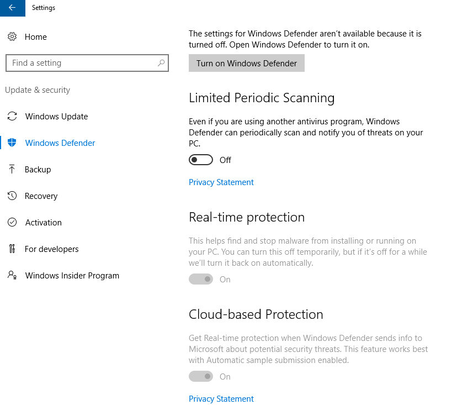The height and width of the screenshot is (405, 473).
Task: Go to the Recovery section
Action: [41, 196]
